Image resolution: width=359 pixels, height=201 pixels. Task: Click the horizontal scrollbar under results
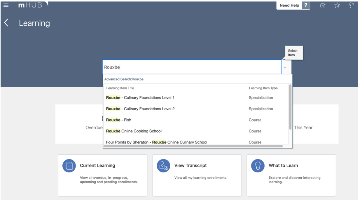193,146
